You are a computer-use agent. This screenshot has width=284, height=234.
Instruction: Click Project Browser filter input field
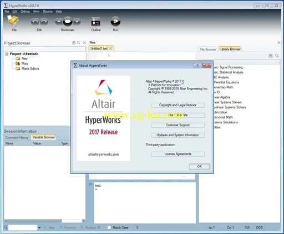(45, 49)
